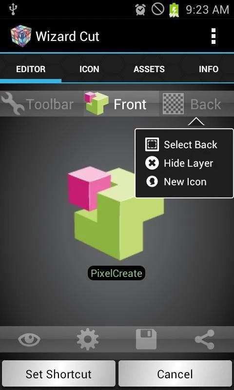Switch to the ICON tab

pos(89,69)
